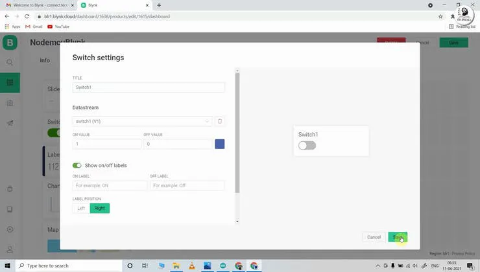Click the scrollbar down arrow in settings
Screen dimensions: 480x272
(237, 221)
